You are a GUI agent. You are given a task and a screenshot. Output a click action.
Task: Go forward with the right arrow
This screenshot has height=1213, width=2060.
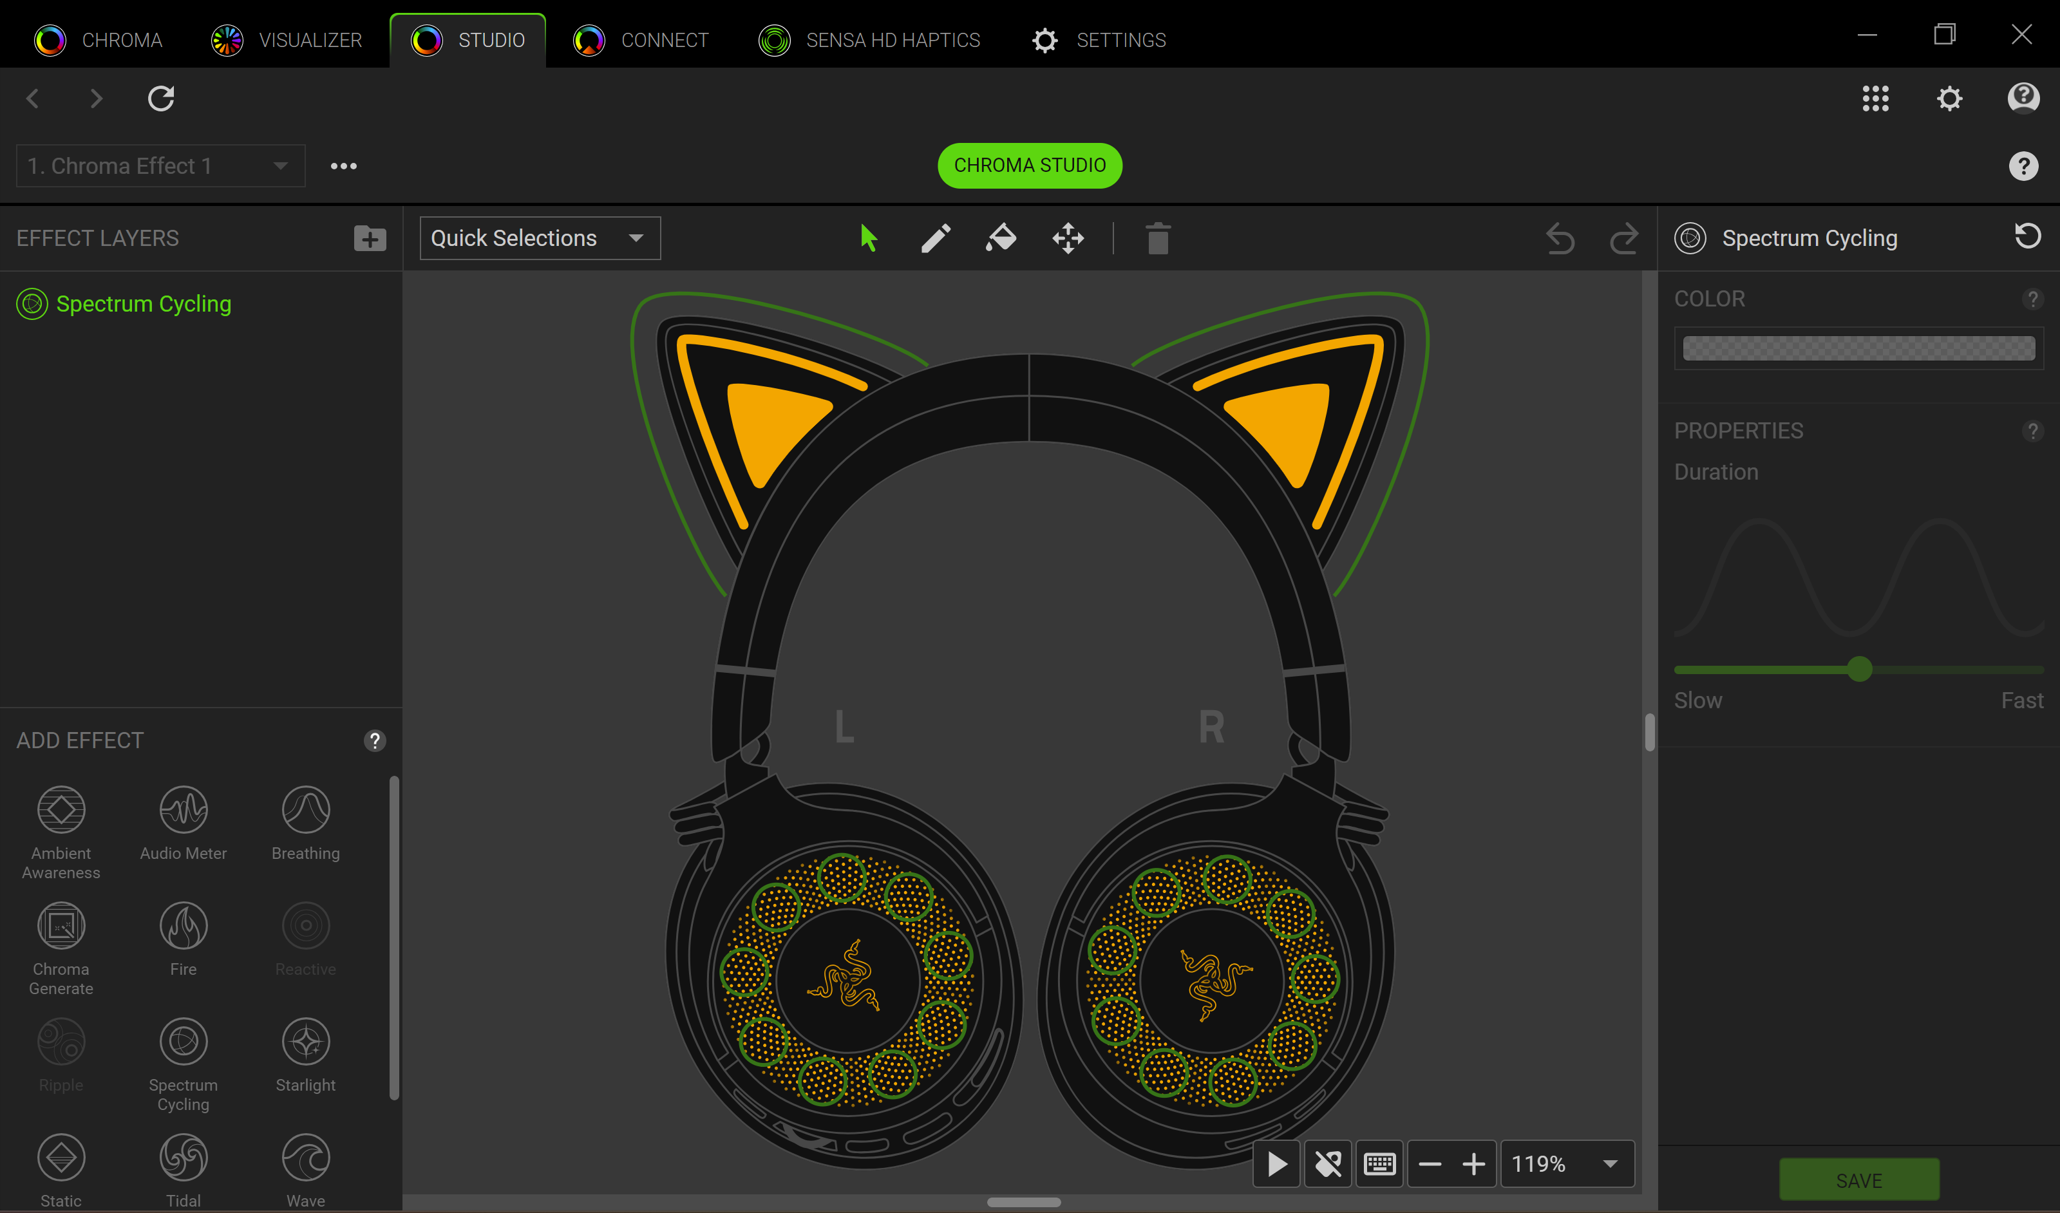click(x=97, y=98)
